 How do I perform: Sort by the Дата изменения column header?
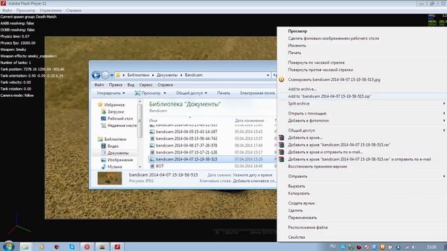(249, 121)
